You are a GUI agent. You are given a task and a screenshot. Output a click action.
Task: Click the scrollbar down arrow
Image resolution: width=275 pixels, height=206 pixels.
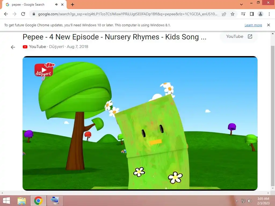(x=273, y=188)
